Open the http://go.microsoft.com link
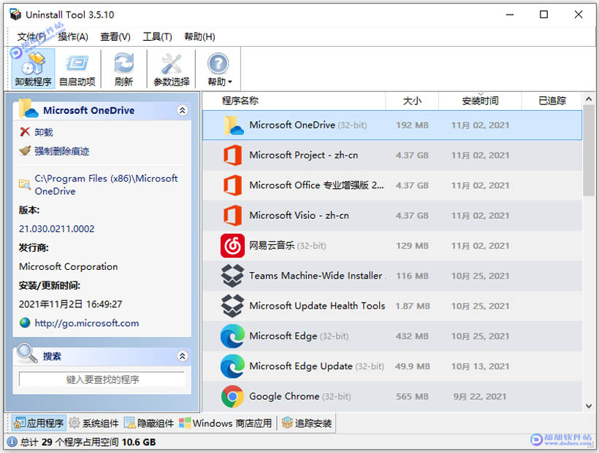The width and height of the screenshot is (599, 453). 87,323
